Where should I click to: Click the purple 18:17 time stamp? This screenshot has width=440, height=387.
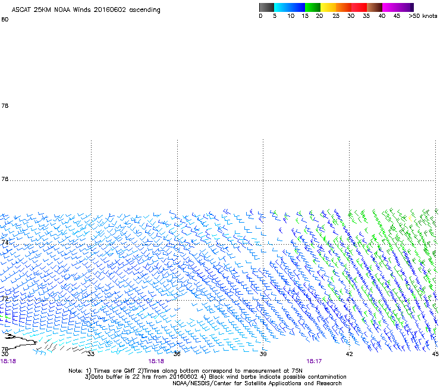point(314,361)
